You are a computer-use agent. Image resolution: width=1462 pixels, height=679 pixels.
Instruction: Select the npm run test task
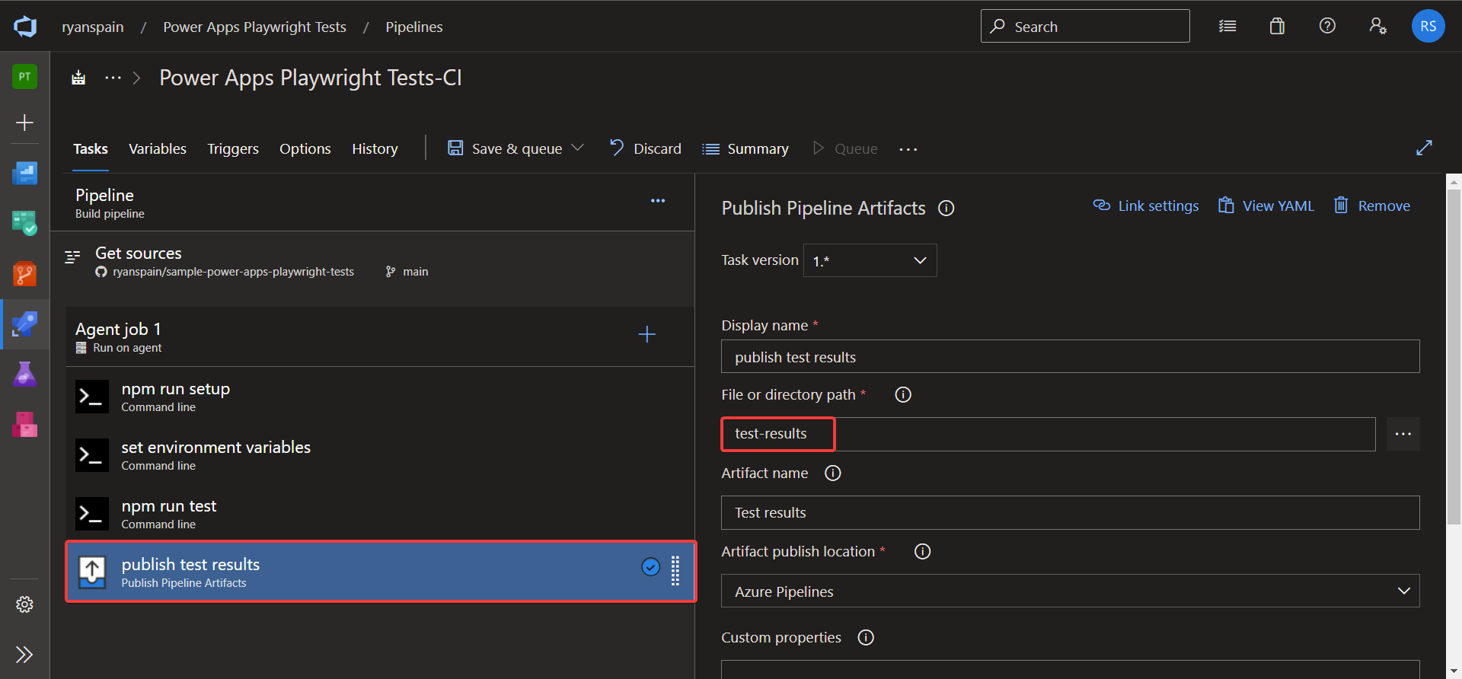[x=380, y=514]
